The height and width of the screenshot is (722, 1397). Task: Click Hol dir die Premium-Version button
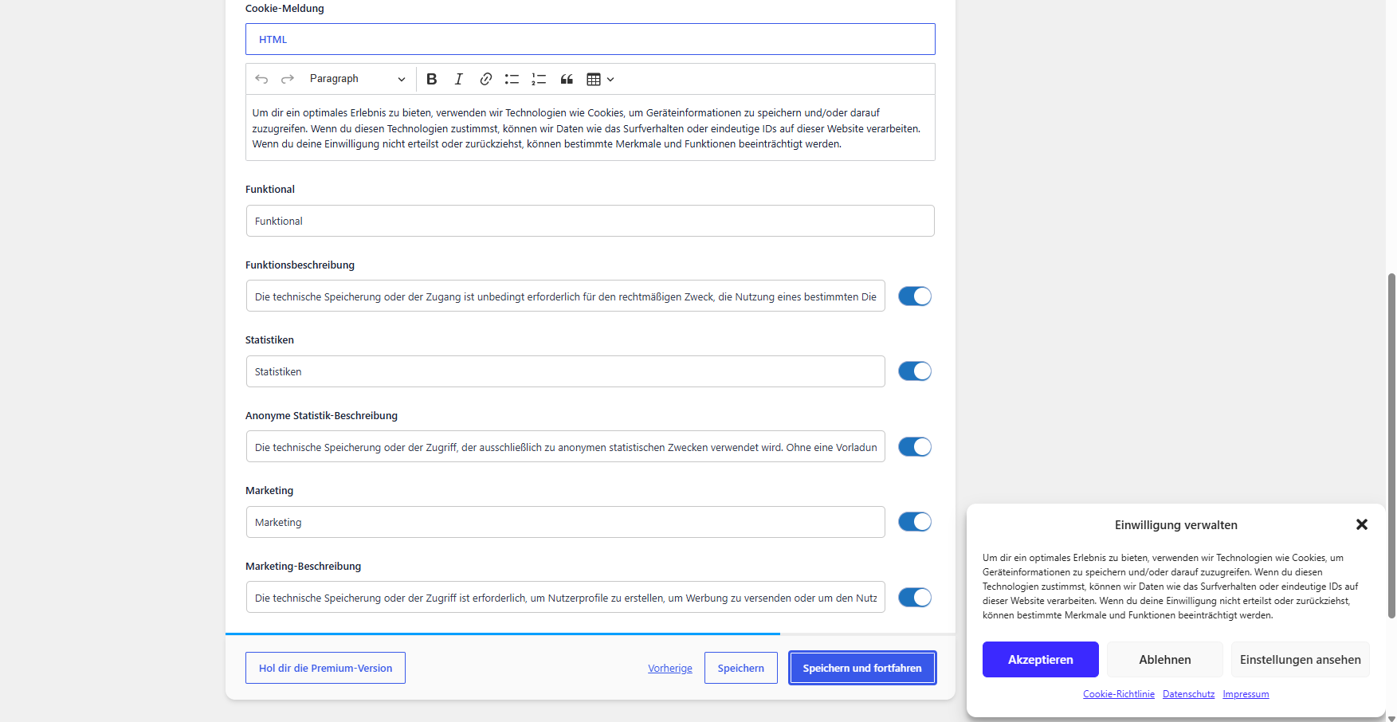325,668
